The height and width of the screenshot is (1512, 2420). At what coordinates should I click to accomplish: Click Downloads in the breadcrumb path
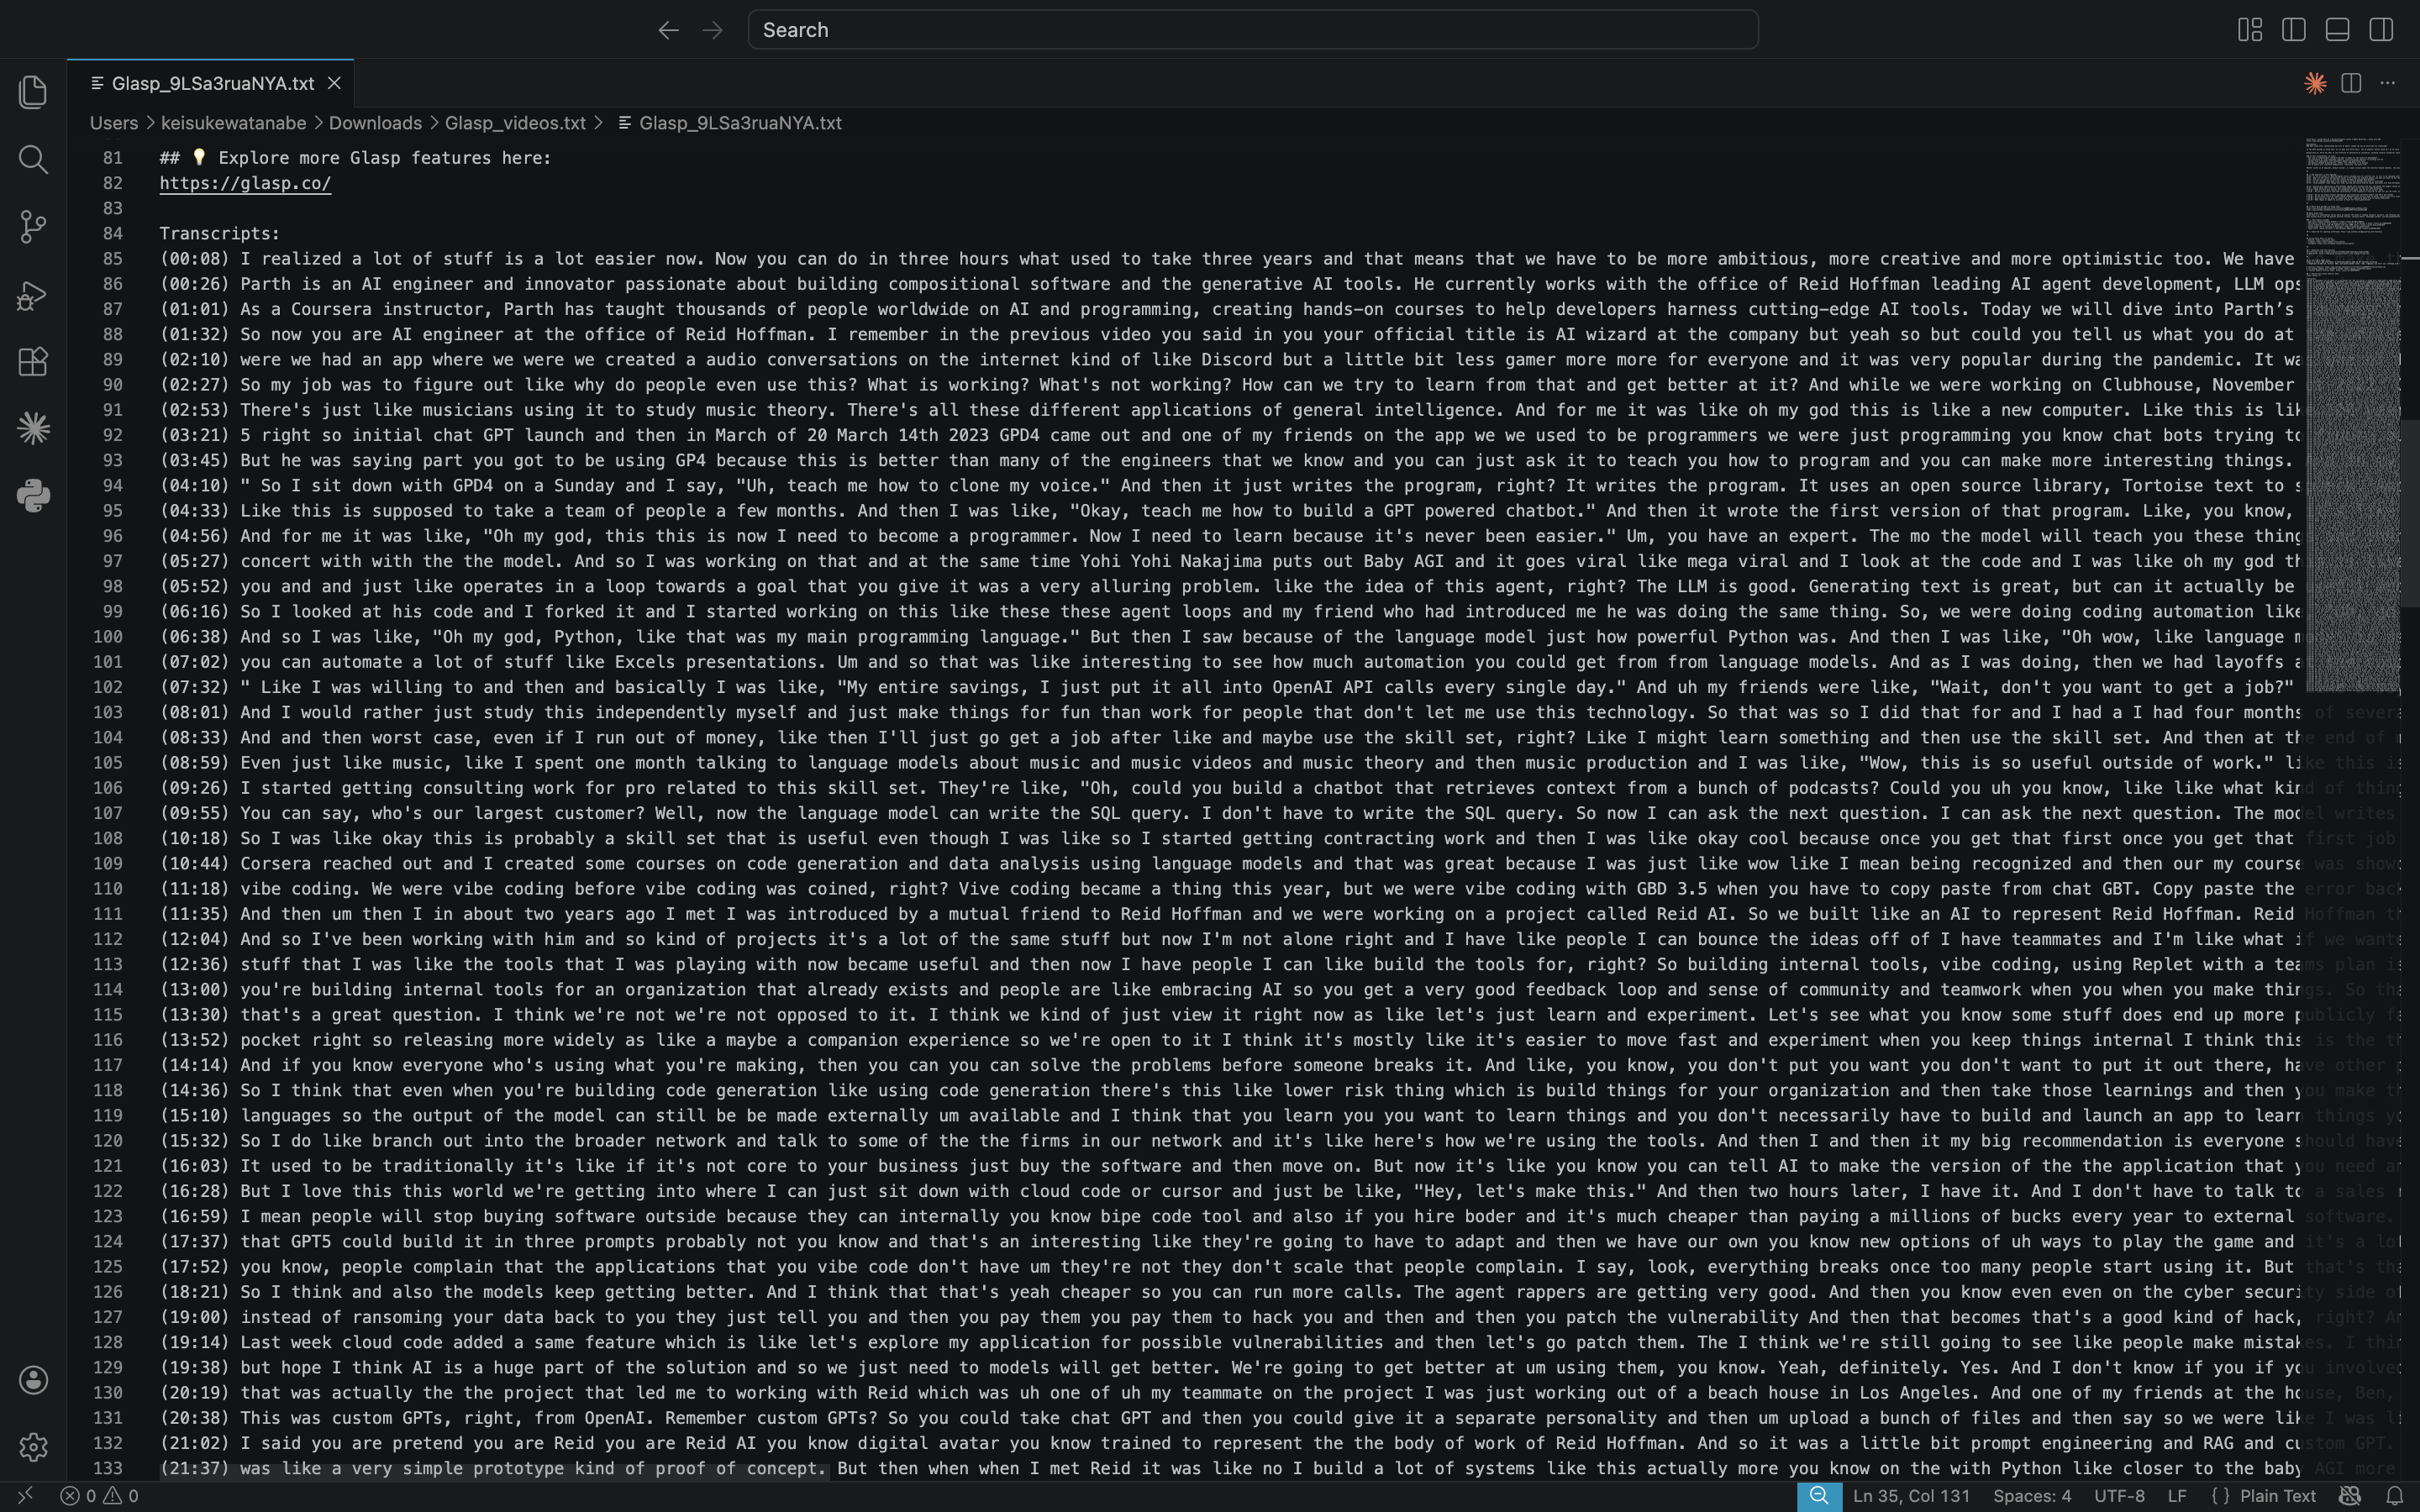[375, 123]
